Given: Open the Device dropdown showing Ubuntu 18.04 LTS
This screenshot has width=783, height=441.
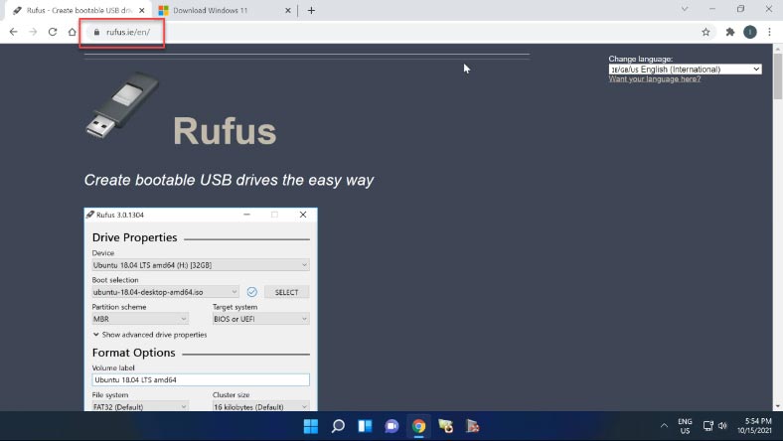Looking at the screenshot, I should click(x=201, y=265).
